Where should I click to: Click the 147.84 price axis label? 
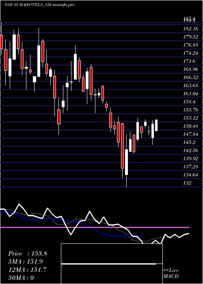point(191,134)
